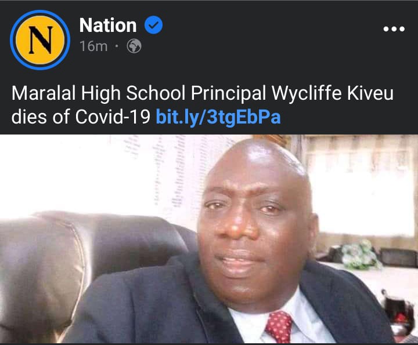
Task: Open the bit.ly/3tgEbPa link
Action: (x=218, y=117)
